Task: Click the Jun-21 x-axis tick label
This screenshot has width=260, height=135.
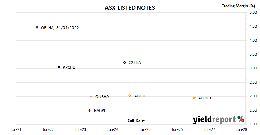Action: click(x=16, y=129)
